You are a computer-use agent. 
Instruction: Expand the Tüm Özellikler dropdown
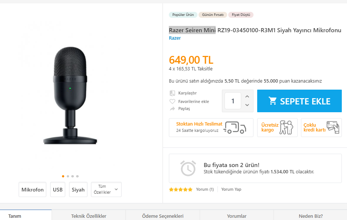coord(106,190)
